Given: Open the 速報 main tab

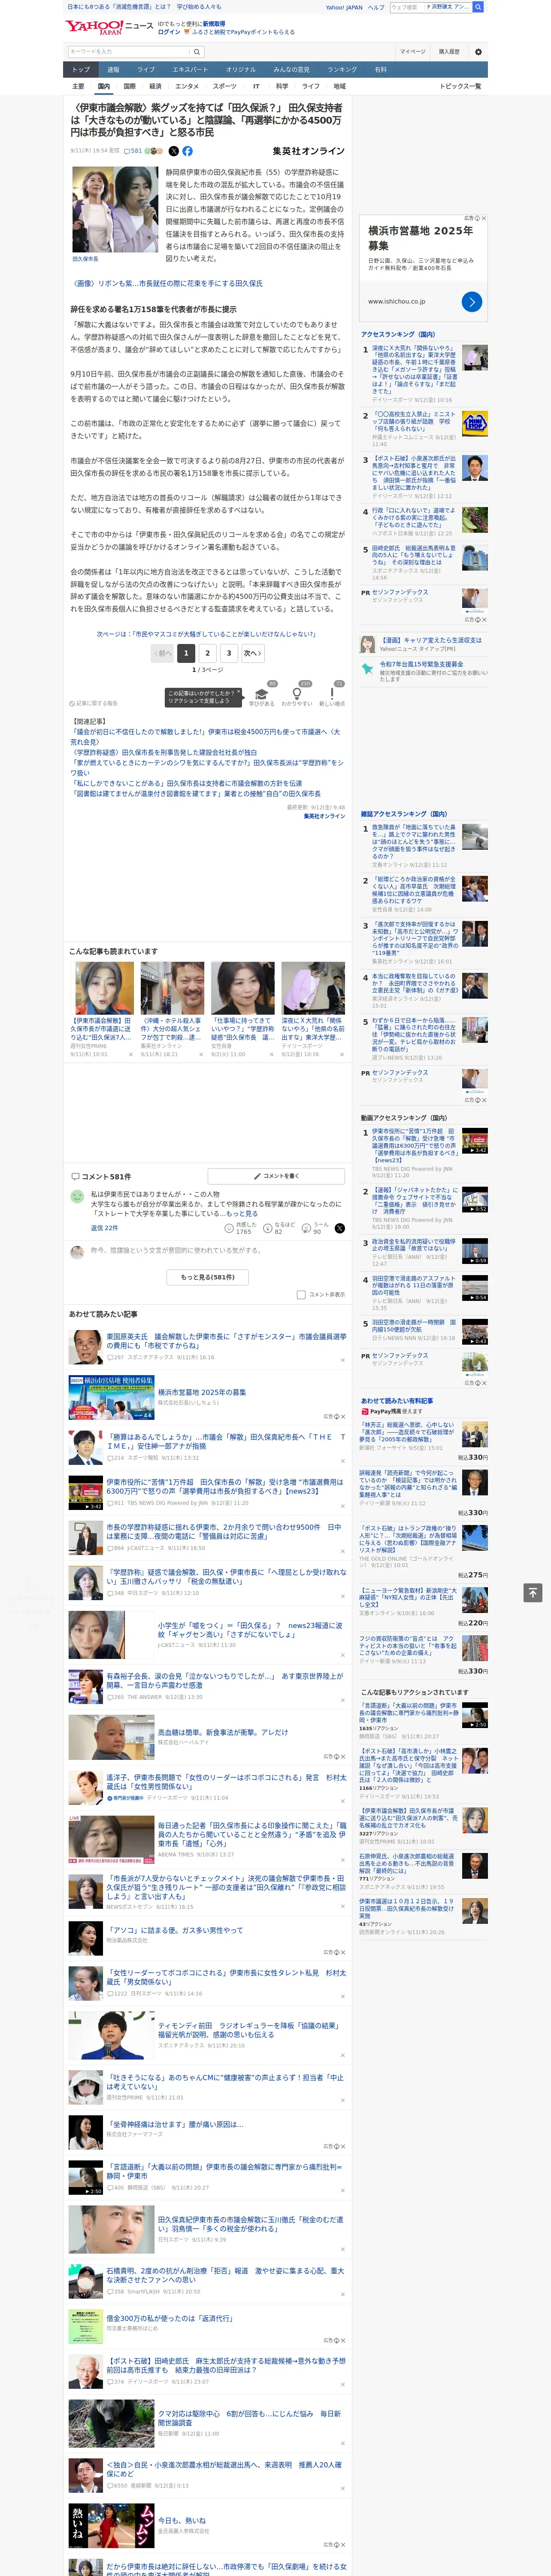Looking at the screenshot, I should tap(113, 70).
